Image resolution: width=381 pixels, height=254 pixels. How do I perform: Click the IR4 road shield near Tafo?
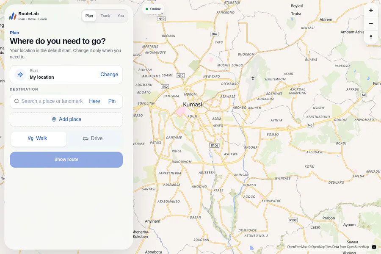coord(214,34)
